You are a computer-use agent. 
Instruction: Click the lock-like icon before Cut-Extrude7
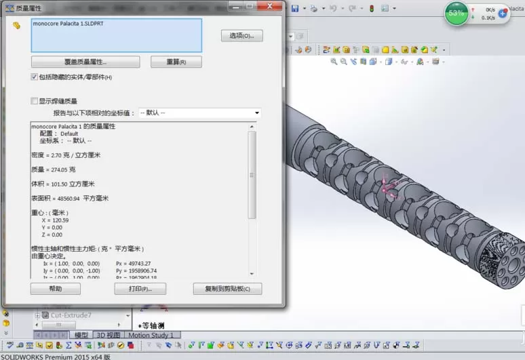(x=45, y=315)
